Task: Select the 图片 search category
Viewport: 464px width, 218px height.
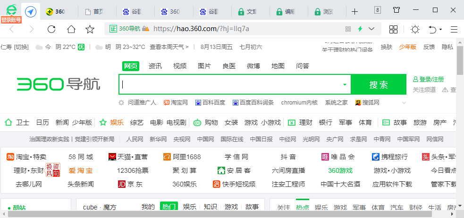Action: click(204, 66)
